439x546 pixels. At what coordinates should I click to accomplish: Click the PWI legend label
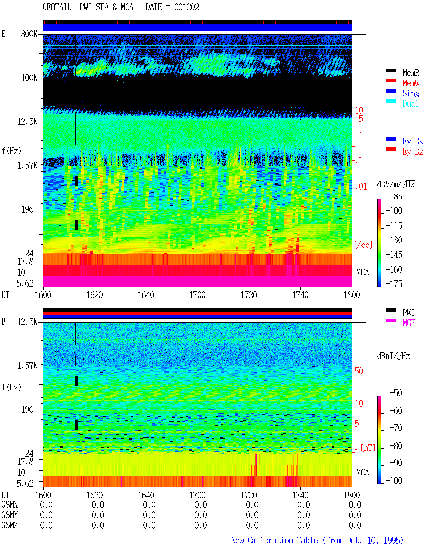click(x=408, y=313)
